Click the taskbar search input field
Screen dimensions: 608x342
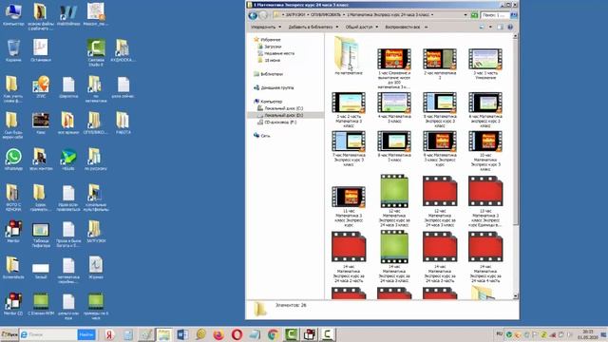coord(48,334)
